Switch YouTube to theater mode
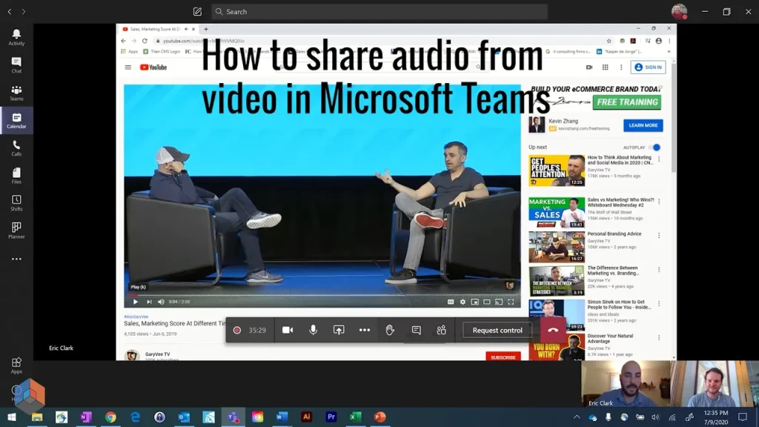 coord(487,302)
